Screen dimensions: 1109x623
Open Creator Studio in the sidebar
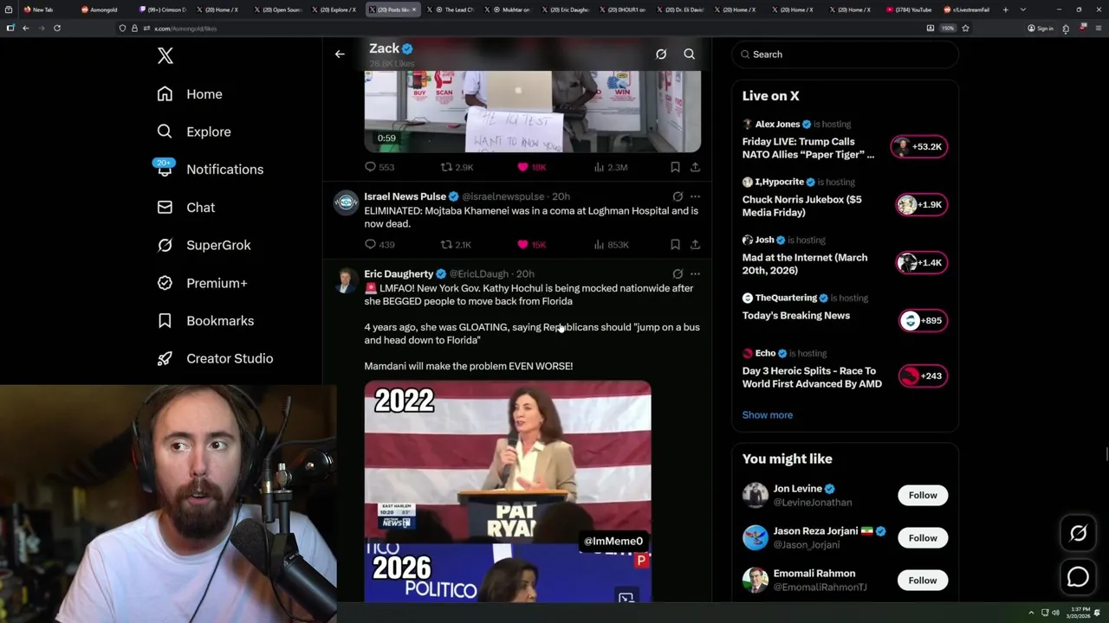pyautogui.click(x=215, y=358)
